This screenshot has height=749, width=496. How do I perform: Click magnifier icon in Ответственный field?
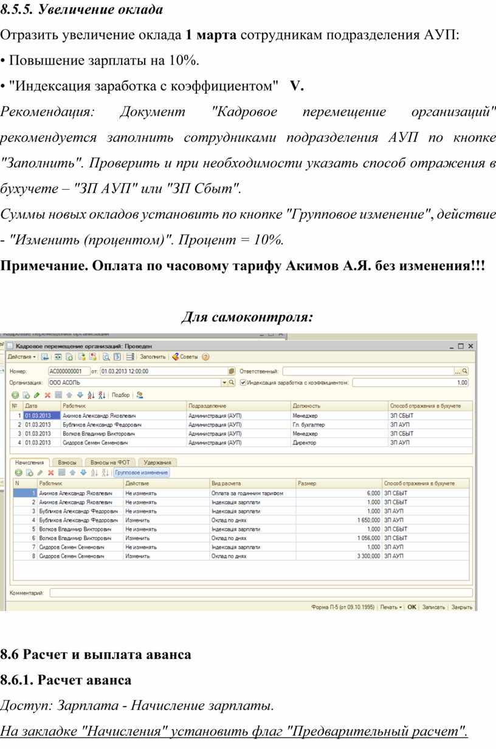pos(465,371)
